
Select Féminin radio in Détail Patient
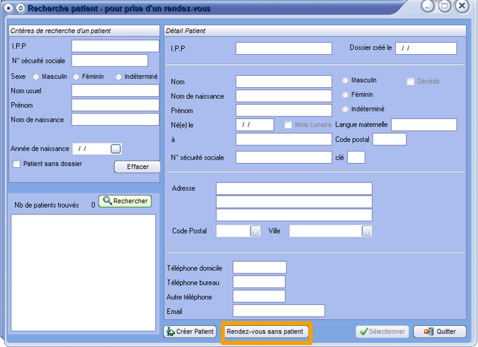[x=346, y=95]
